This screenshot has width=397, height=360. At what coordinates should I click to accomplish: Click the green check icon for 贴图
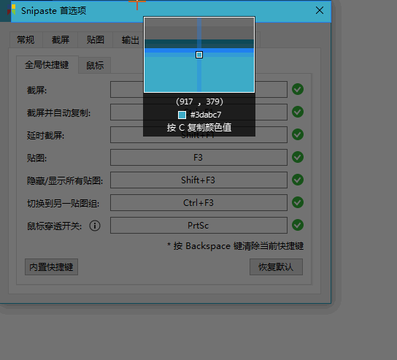[x=298, y=157]
